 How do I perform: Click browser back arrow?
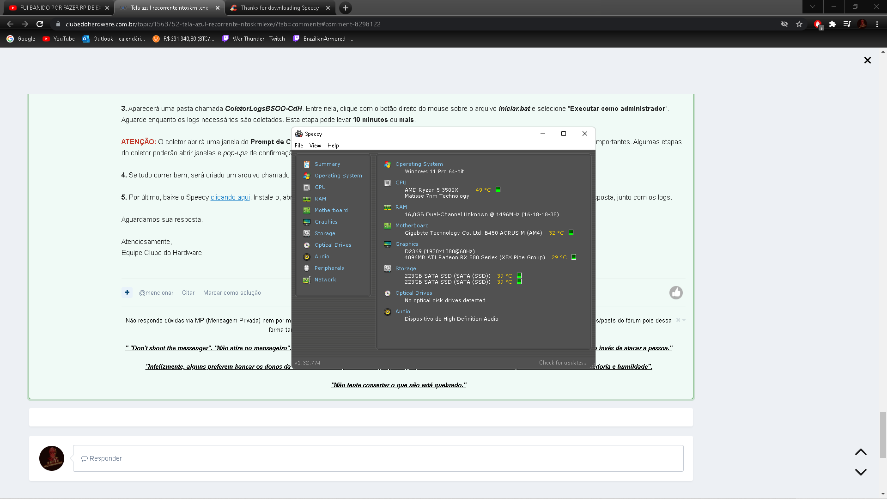click(x=10, y=24)
